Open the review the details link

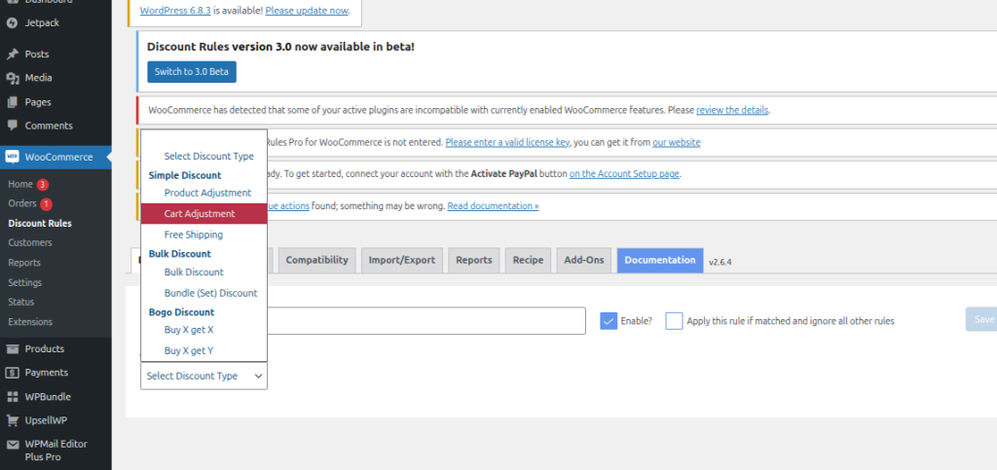(x=732, y=110)
